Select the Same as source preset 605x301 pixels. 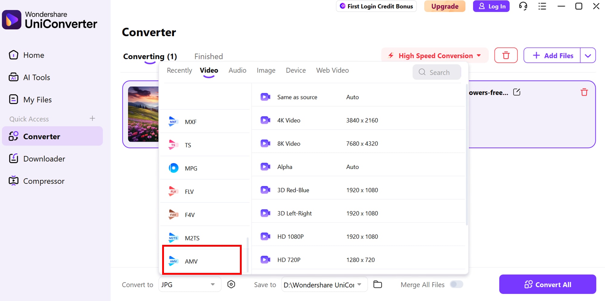tap(358, 97)
